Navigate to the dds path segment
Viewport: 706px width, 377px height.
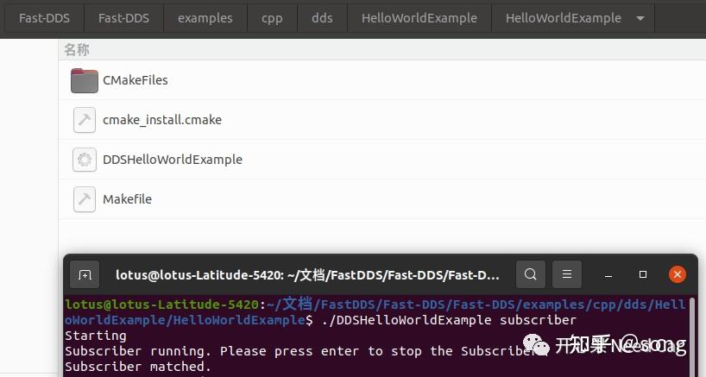click(x=322, y=18)
